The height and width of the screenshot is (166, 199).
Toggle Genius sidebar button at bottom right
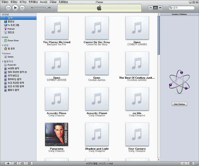point(191,164)
